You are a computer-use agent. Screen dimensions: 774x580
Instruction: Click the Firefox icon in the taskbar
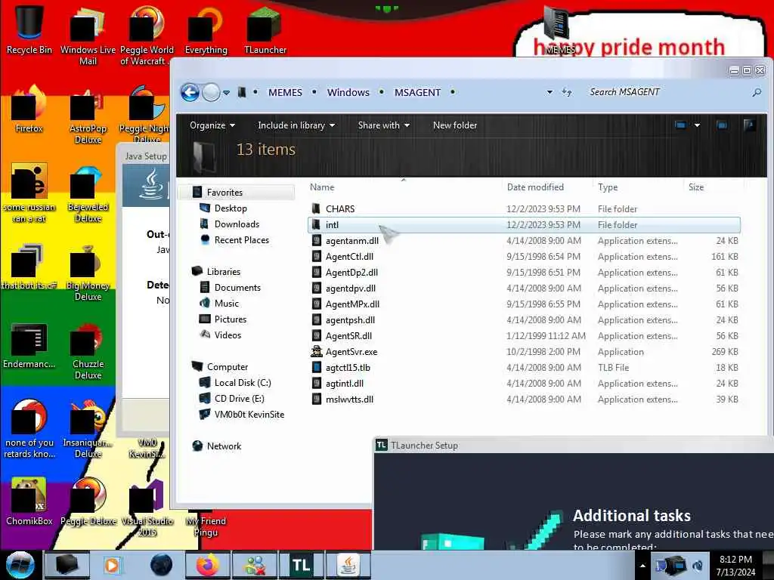pos(208,565)
